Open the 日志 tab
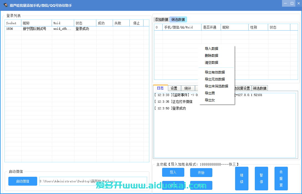This screenshot has height=194, width=302. (x=160, y=88)
